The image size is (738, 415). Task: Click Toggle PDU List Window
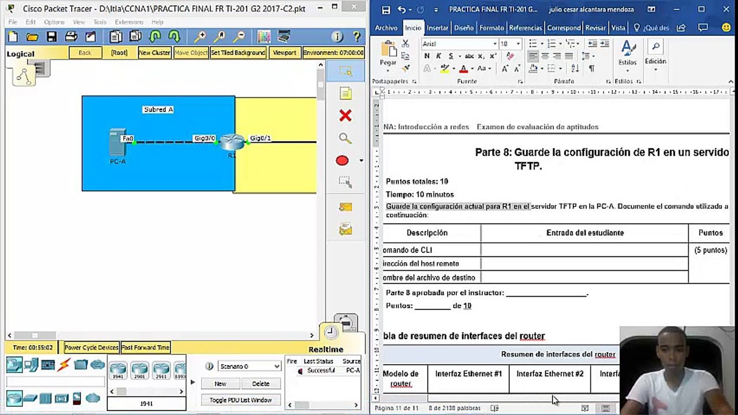240,400
